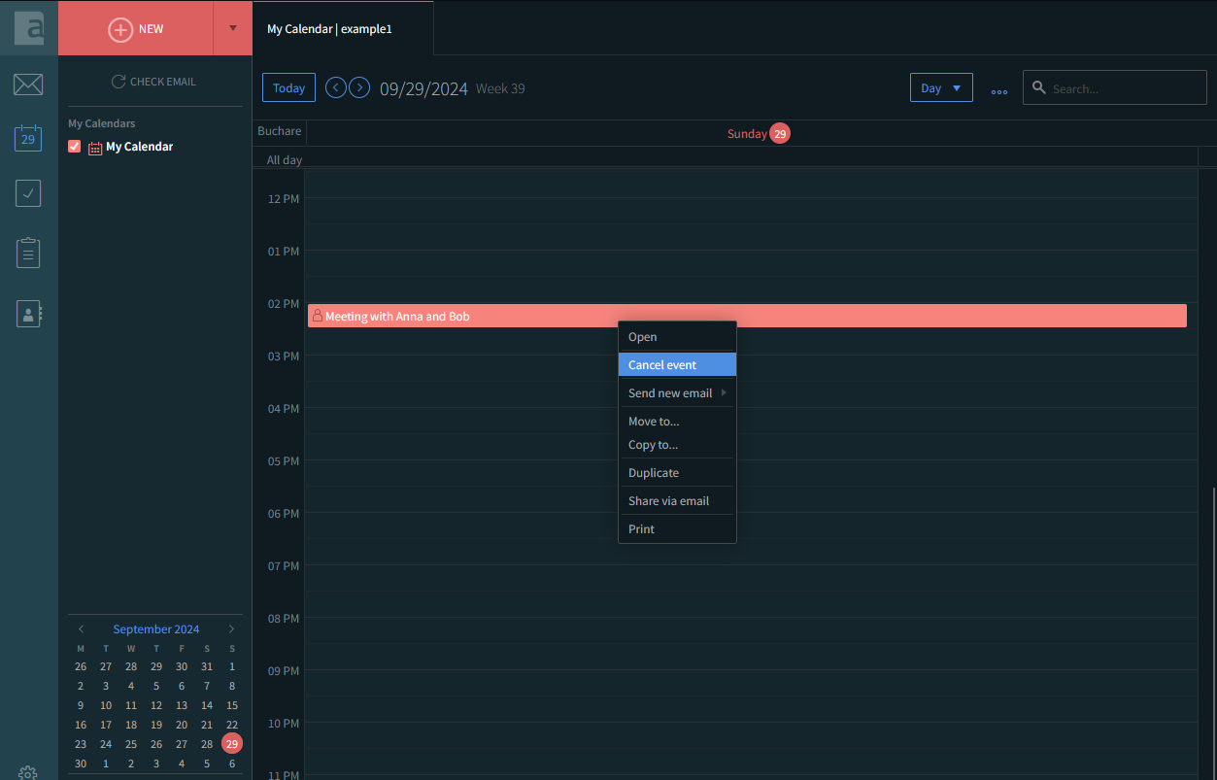Go to next day arrow
The height and width of the screenshot is (780, 1217).
coord(359,87)
